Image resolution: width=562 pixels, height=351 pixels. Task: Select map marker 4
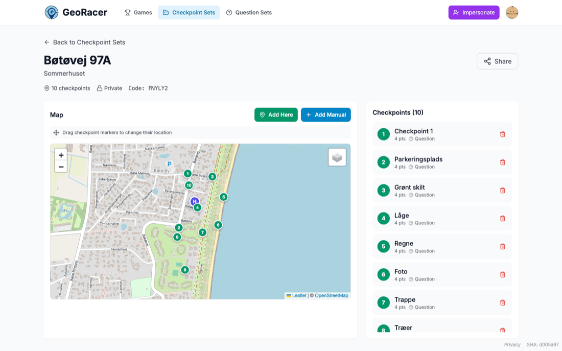click(197, 207)
